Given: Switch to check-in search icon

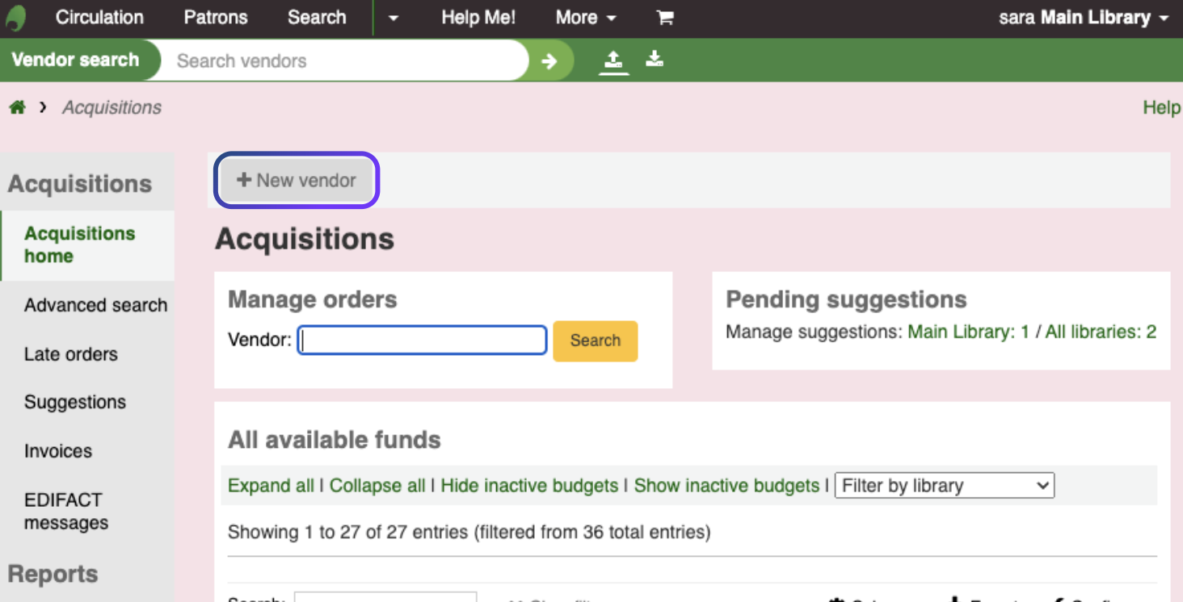Looking at the screenshot, I should (x=655, y=60).
